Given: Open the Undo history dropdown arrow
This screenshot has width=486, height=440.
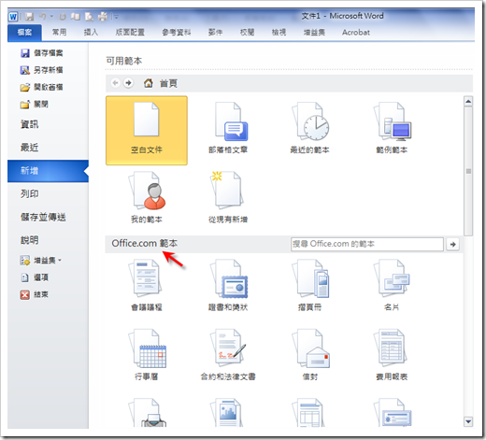Looking at the screenshot, I should [51, 17].
